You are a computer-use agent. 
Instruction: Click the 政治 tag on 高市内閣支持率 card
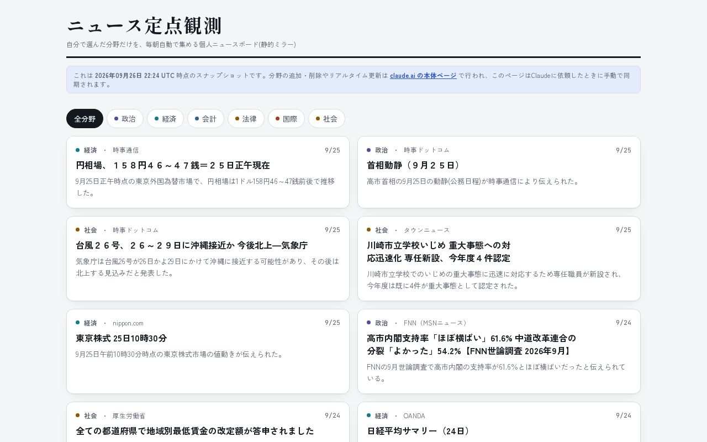(x=382, y=323)
